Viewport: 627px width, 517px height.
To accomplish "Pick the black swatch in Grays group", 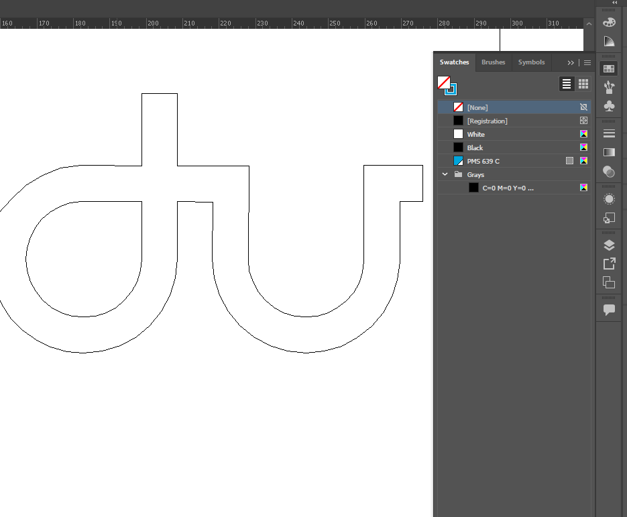I will coord(473,188).
